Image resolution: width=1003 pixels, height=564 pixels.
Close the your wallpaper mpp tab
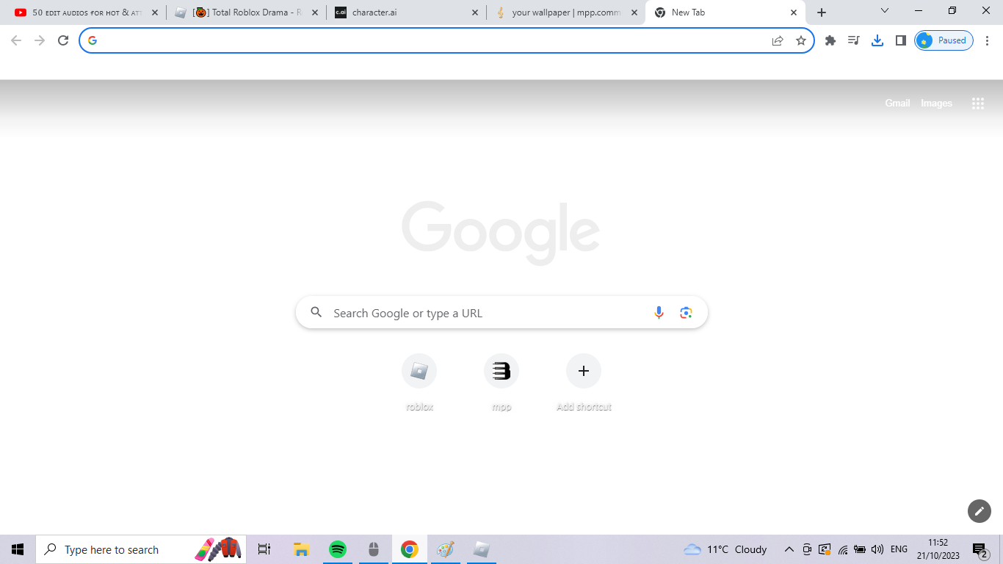(x=634, y=12)
